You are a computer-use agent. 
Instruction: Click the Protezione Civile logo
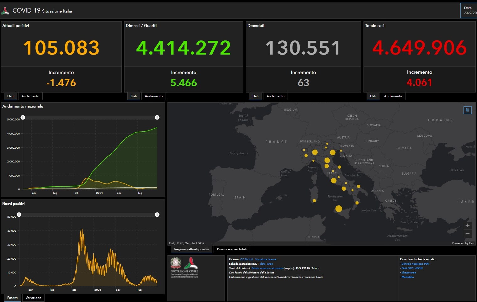pos(191,263)
